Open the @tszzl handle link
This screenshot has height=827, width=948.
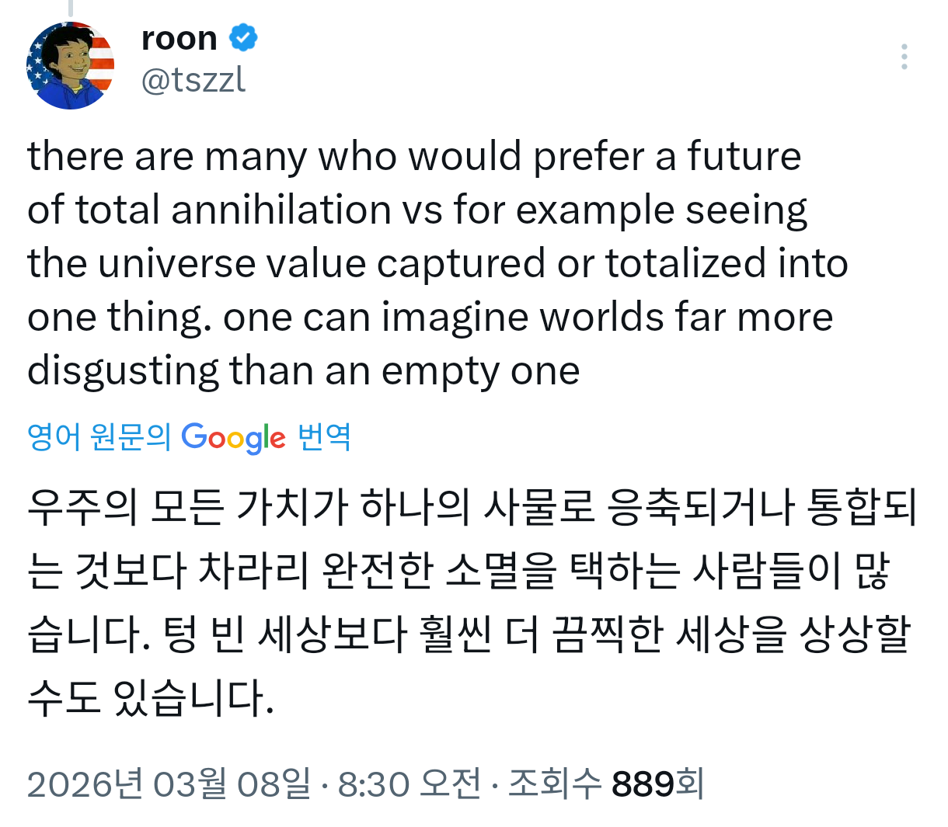(193, 79)
